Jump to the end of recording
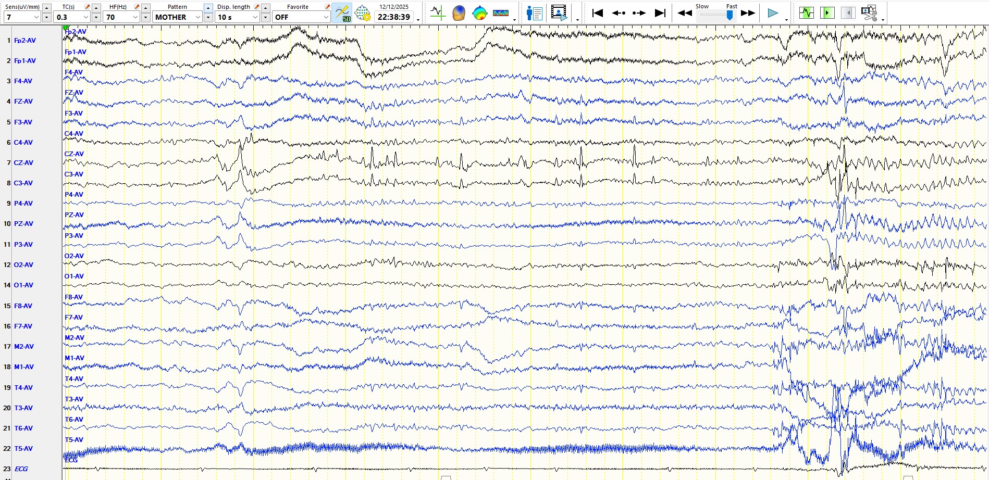989x480 pixels. 660,13
